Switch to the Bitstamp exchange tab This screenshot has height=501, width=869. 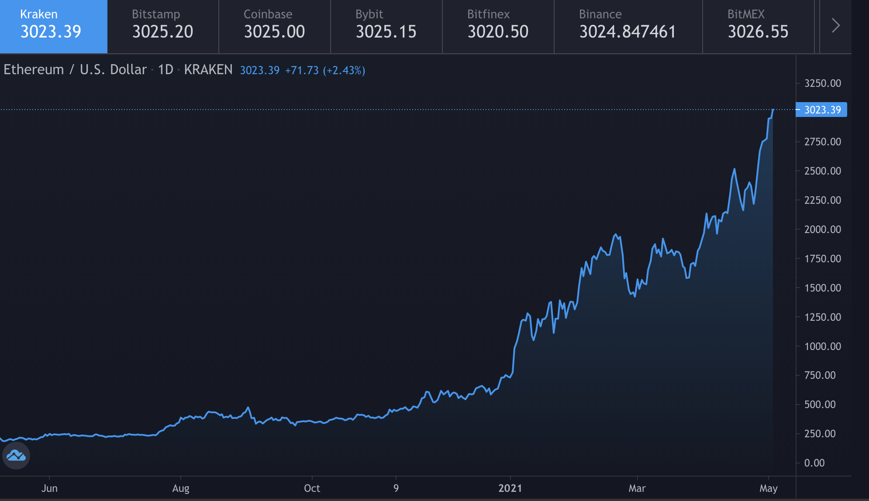[x=163, y=26]
